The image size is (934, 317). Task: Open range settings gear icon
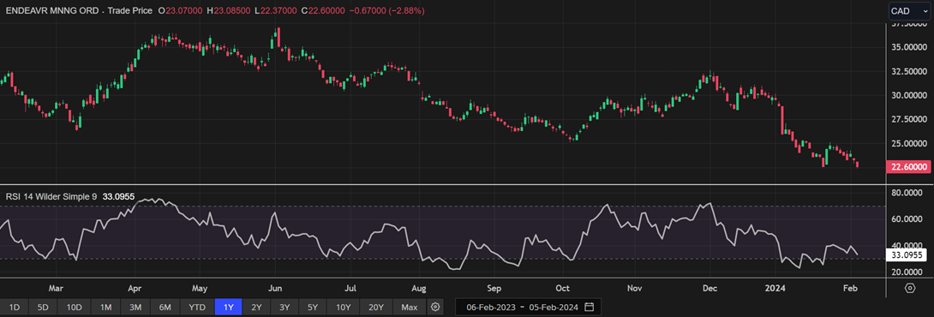(x=435, y=308)
